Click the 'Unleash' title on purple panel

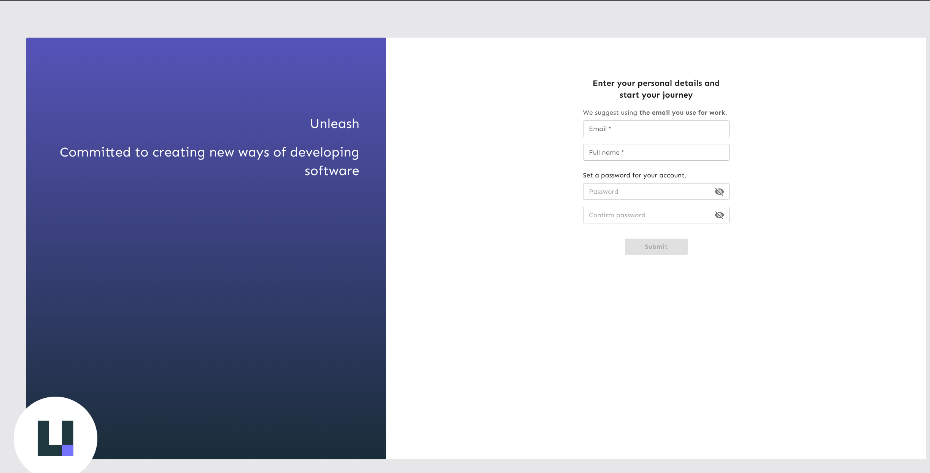click(334, 124)
